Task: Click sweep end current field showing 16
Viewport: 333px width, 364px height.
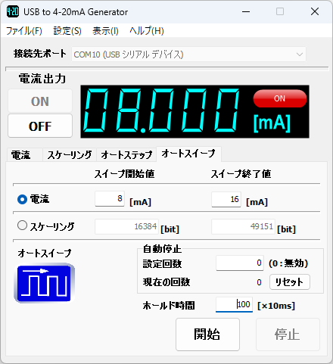Action: pyautogui.click(x=226, y=199)
